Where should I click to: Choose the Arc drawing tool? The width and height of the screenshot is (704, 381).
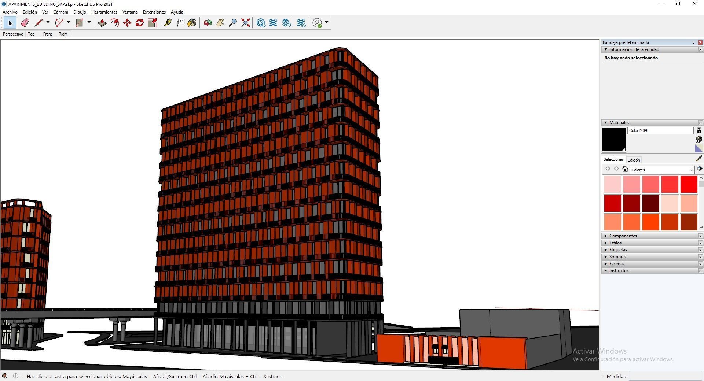[x=59, y=23]
